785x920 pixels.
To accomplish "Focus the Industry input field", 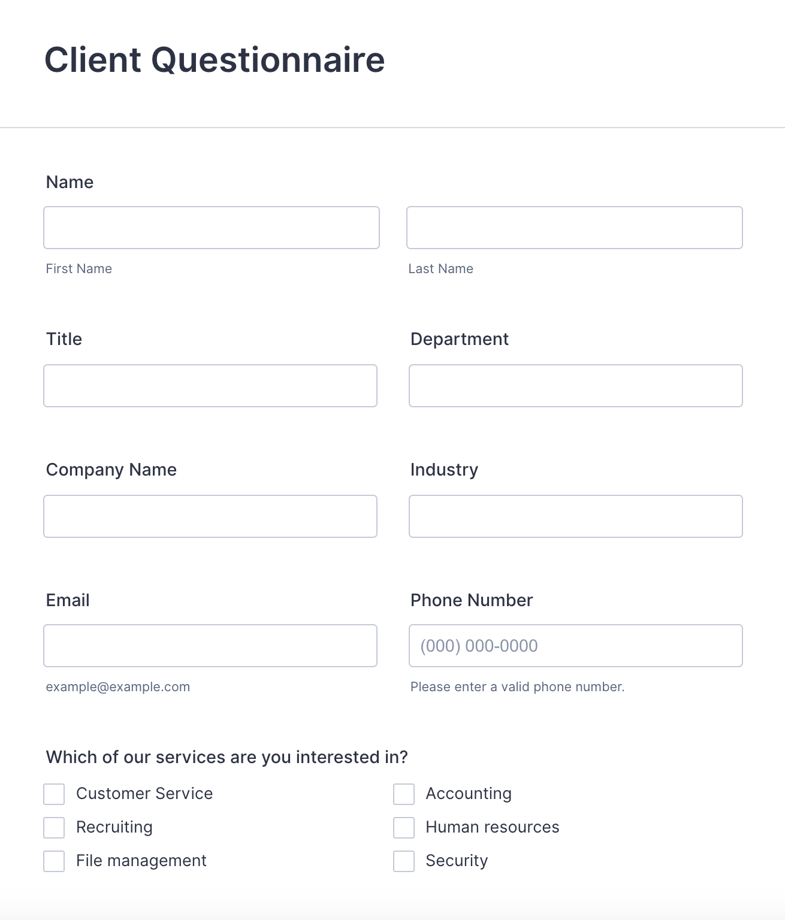I will pyautogui.click(x=575, y=516).
